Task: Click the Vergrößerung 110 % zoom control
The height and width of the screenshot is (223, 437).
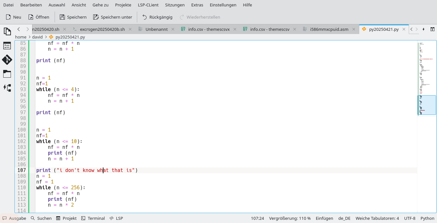Action: (290, 218)
